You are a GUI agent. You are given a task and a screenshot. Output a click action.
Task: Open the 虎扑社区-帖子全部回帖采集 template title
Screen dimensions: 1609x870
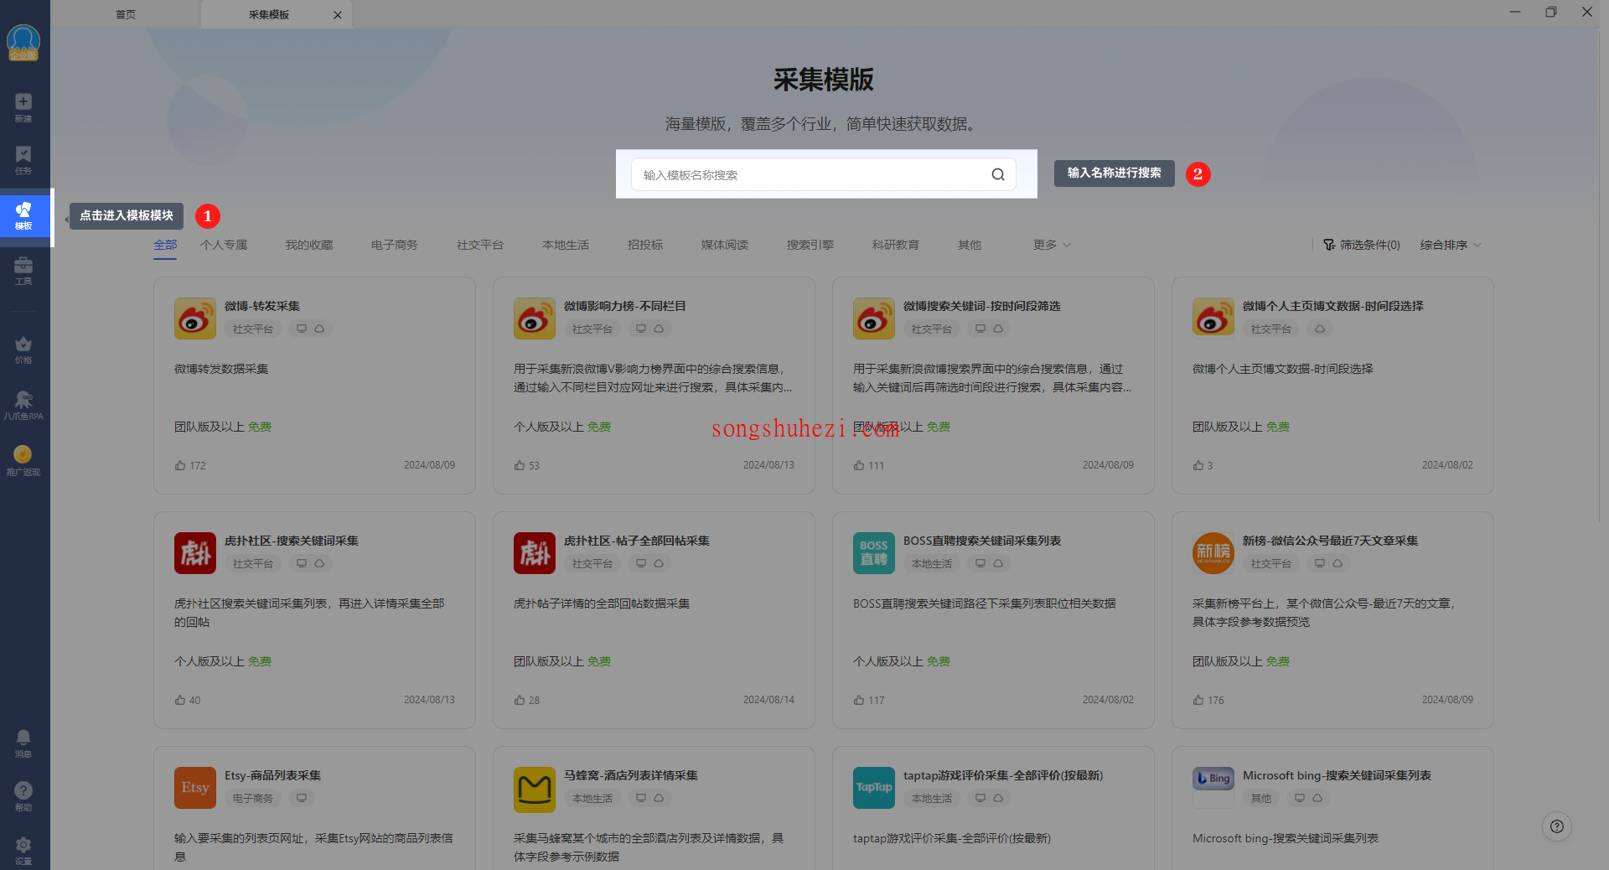click(637, 541)
